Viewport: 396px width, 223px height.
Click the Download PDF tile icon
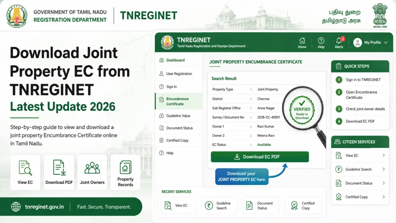(59, 167)
